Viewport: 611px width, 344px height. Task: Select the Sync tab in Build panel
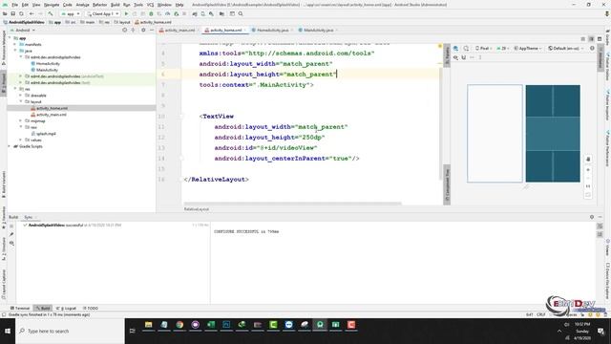28,217
